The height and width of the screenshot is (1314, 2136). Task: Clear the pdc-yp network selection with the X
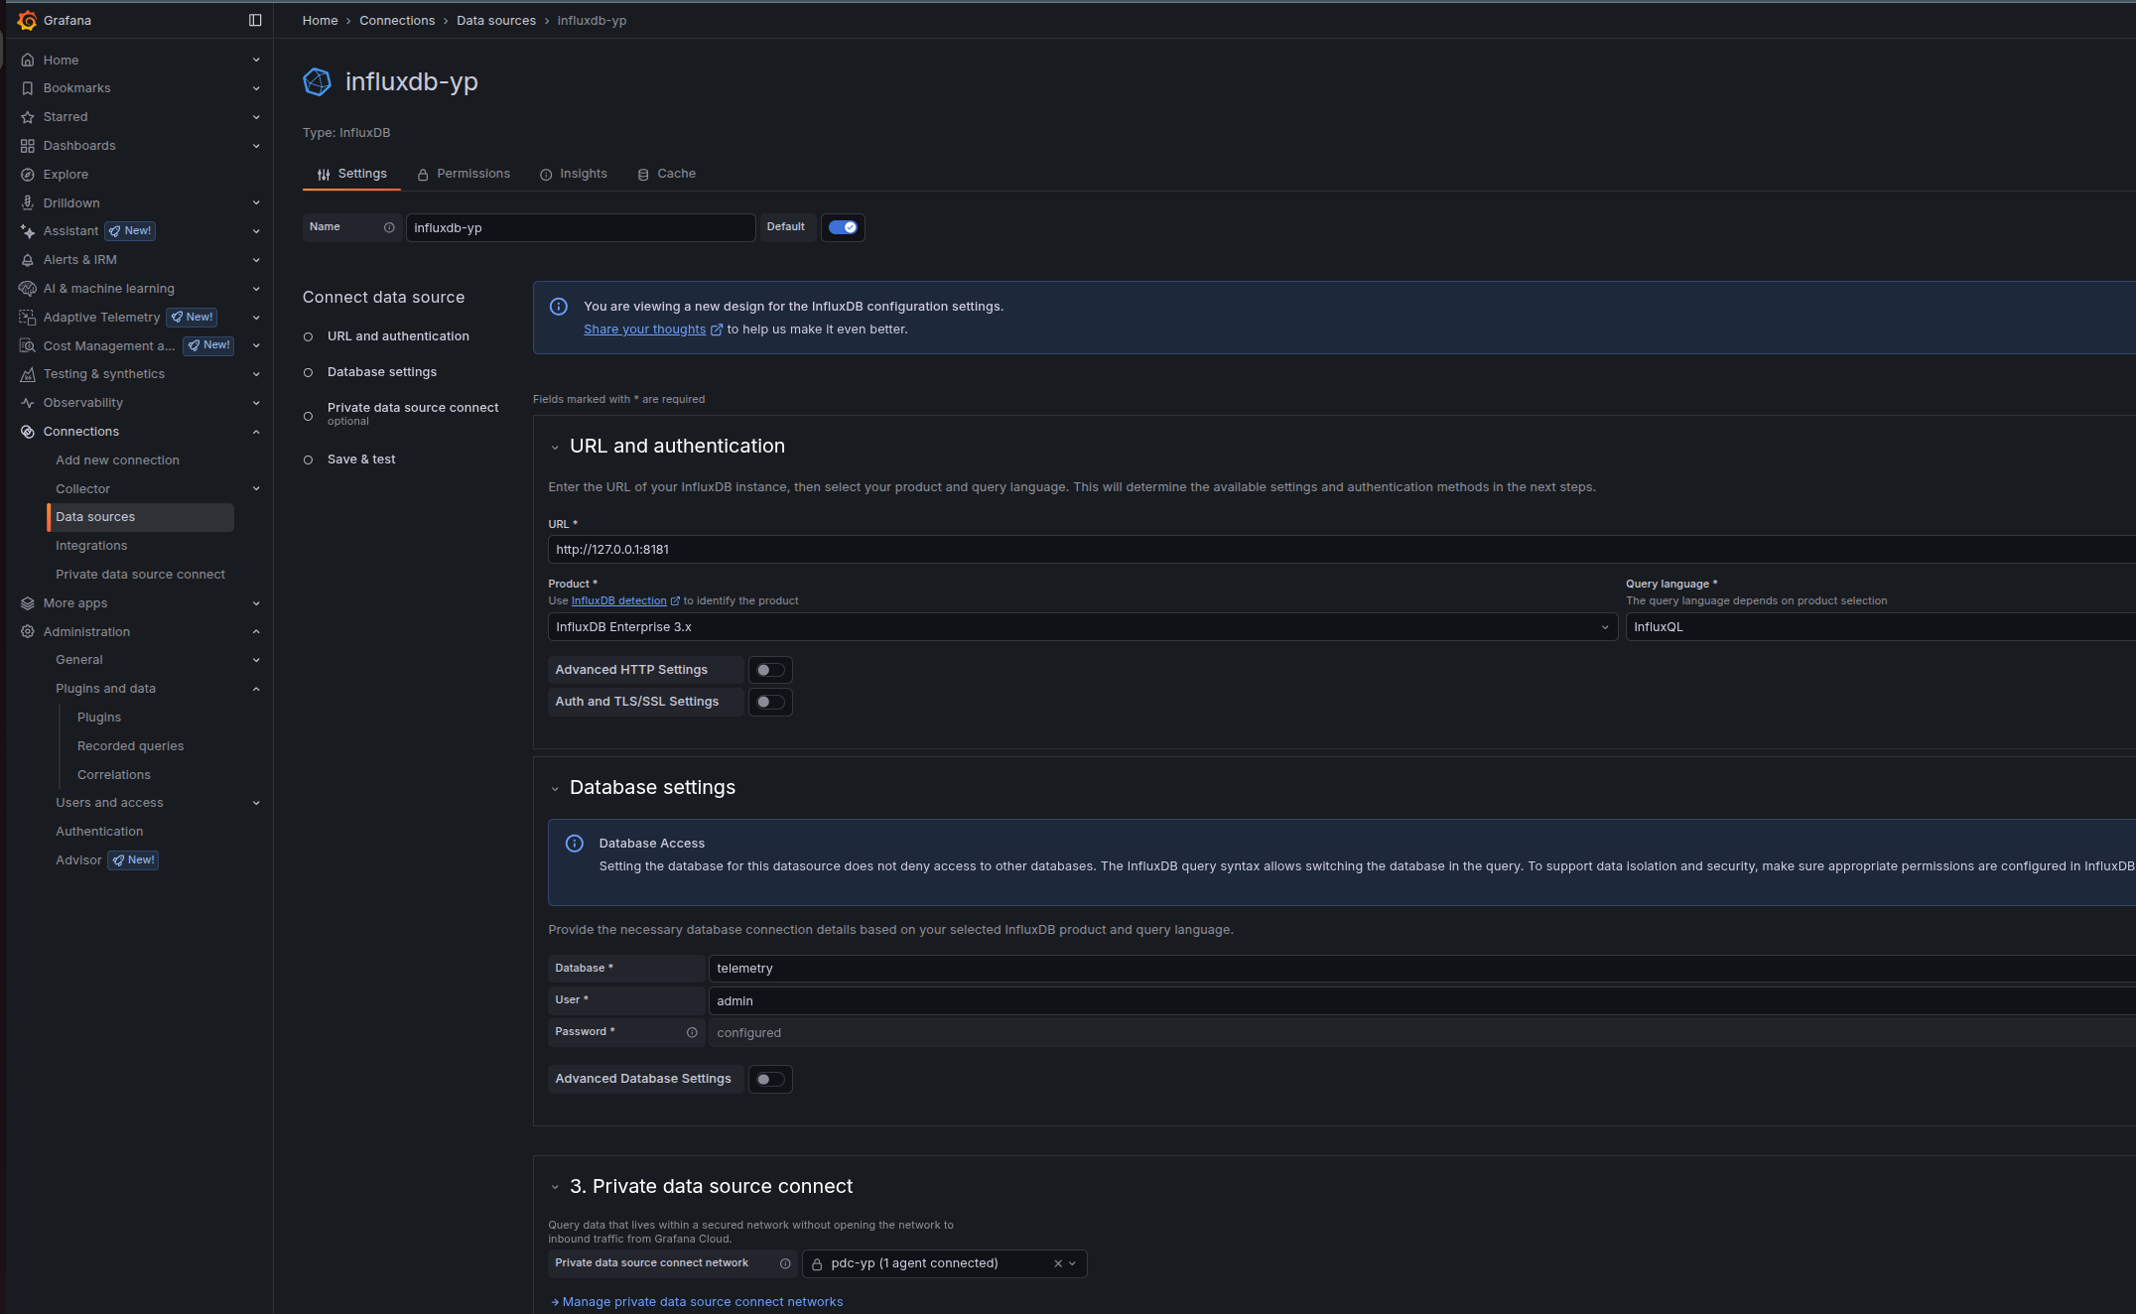point(1056,1263)
